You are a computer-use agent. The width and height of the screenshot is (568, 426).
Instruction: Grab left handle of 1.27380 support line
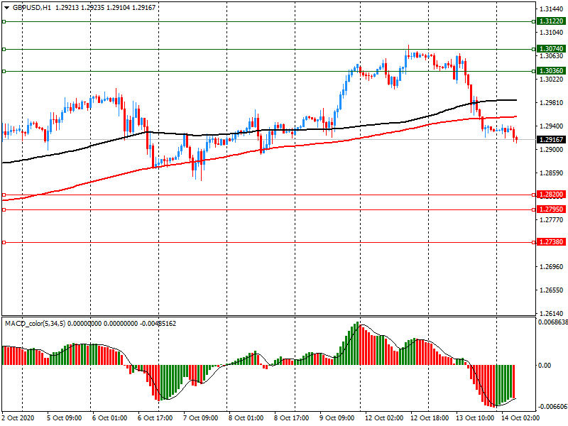[x=4, y=242]
